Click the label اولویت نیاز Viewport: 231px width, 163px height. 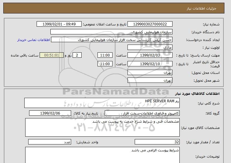211,48
